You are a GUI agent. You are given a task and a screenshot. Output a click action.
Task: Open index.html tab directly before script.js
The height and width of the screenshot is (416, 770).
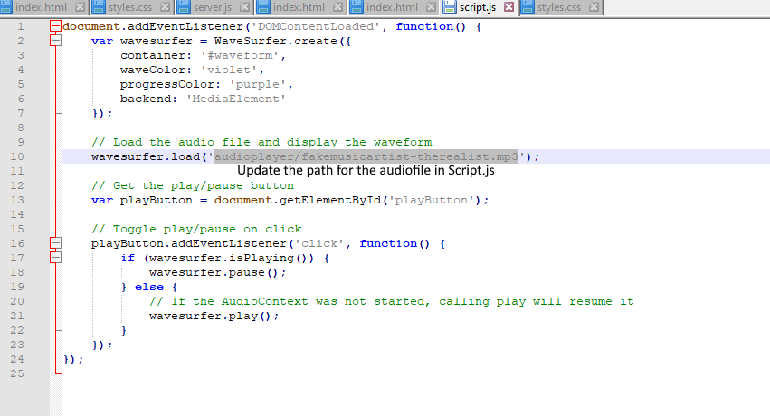392,7
